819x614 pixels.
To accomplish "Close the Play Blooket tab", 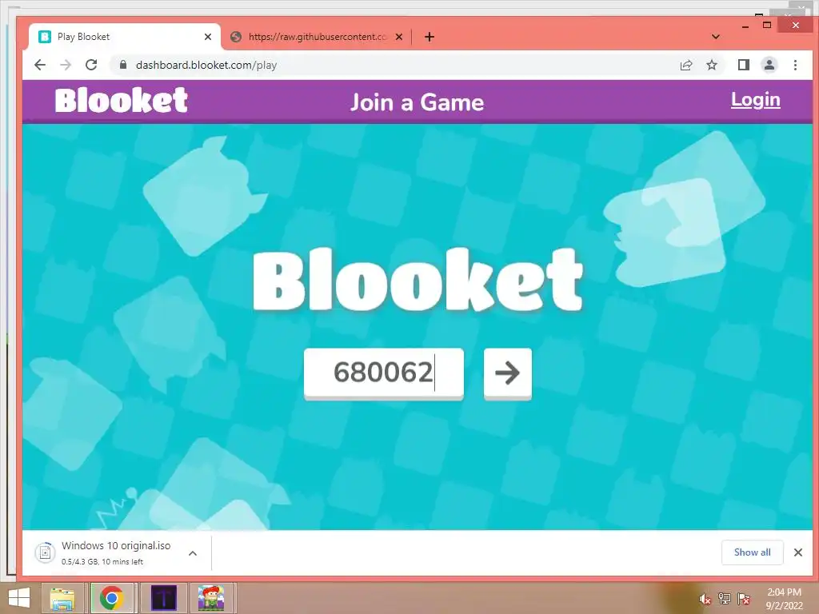I will click(208, 37).
